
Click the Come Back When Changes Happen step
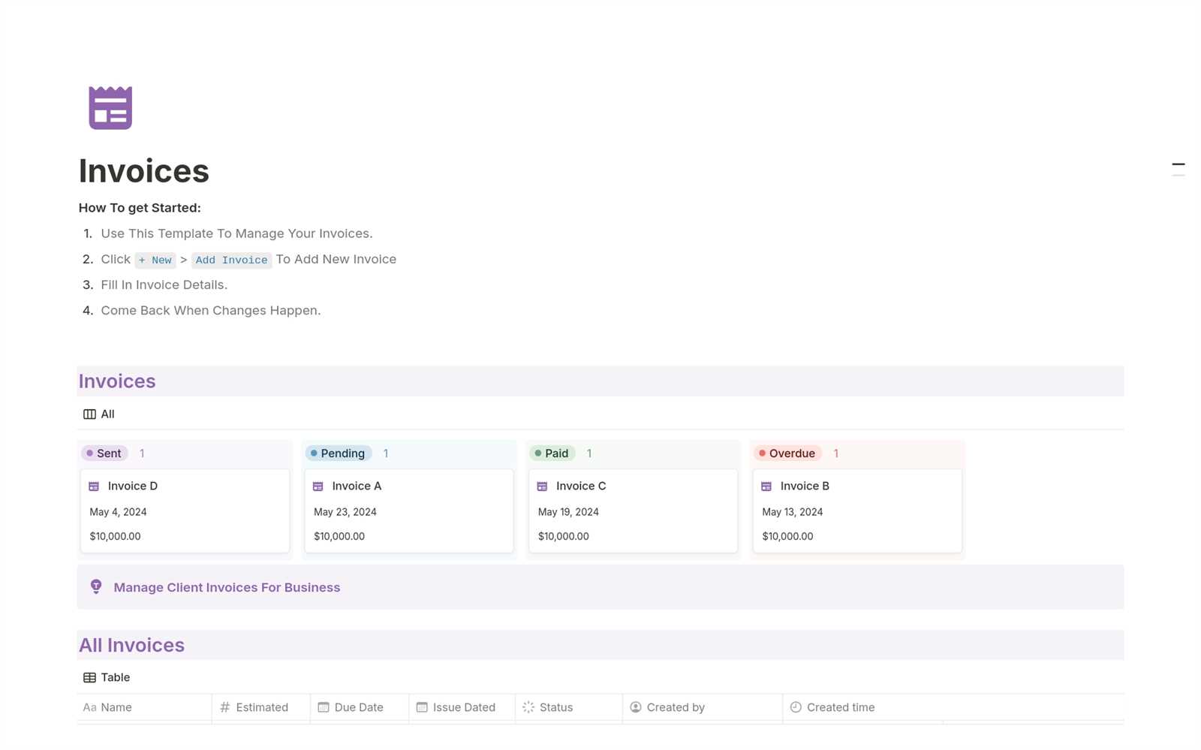tap(211, 311)
